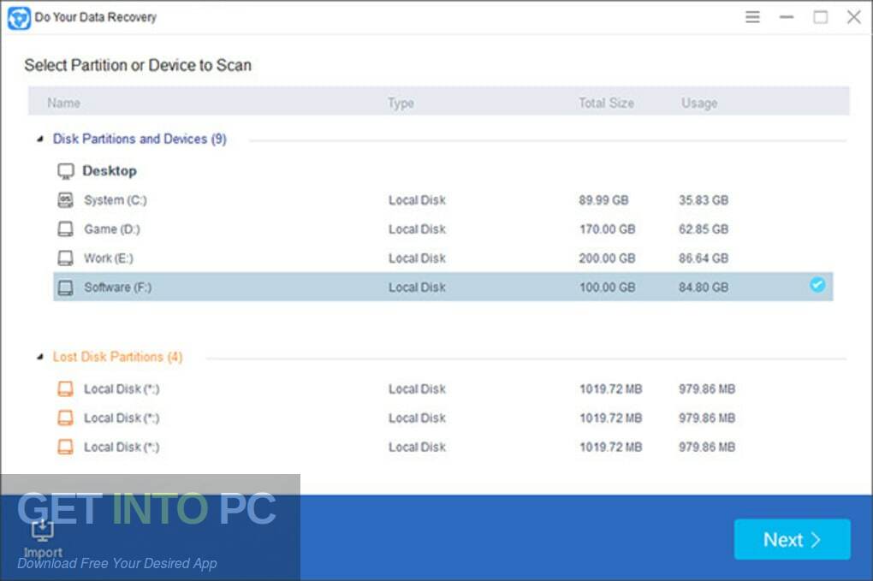Click the 170.00 GB total size value
This screenshot has height=581, width=873.
click(x=607, y=228)
